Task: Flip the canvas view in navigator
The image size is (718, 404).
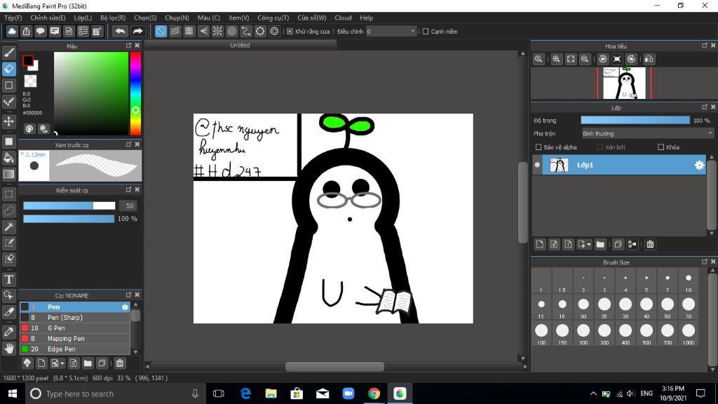Action: coord(649,59)
